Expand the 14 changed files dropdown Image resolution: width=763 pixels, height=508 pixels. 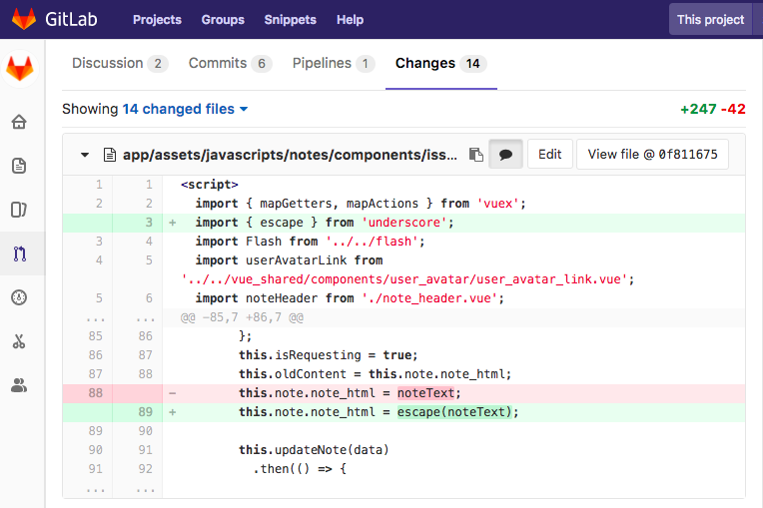point(185,109)
